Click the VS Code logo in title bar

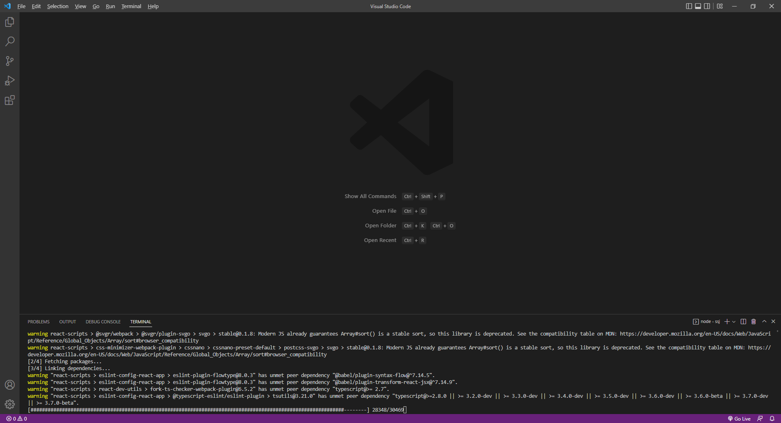pyautogui.click(x=7, y=6)
